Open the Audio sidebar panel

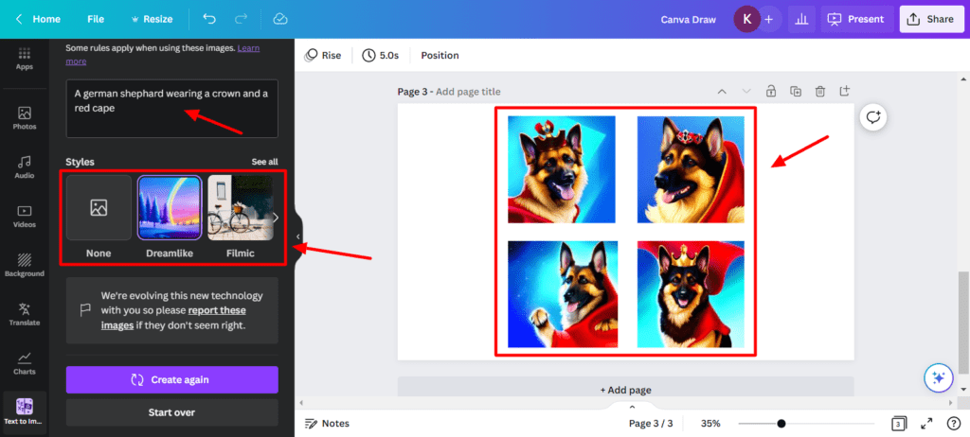click(x=24, y=167)
